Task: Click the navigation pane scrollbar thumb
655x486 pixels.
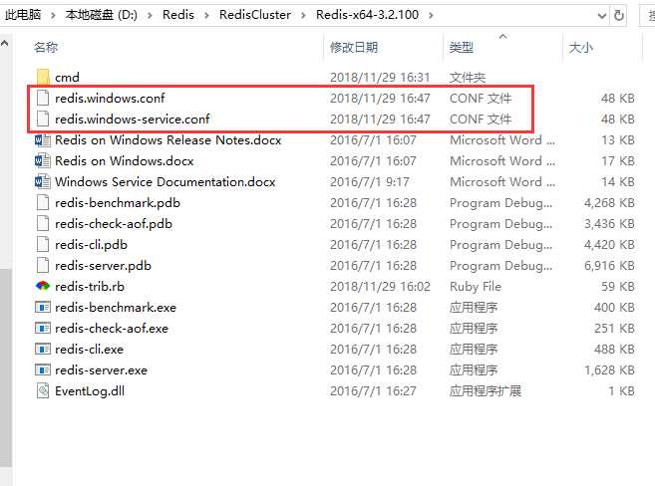Action: pyautogui.click(x=5, y=367)
